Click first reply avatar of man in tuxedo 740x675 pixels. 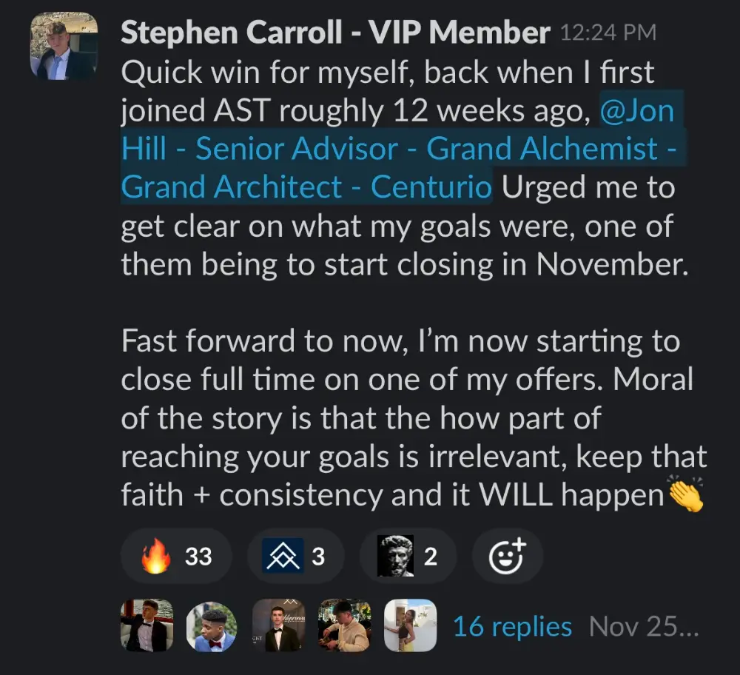(x=147, y=625)
